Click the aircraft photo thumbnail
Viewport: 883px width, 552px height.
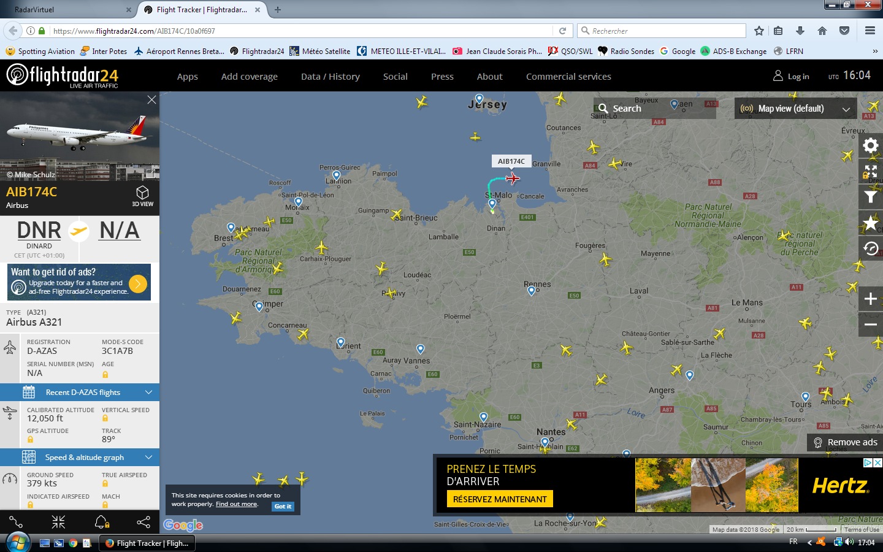tap(80, 136)
